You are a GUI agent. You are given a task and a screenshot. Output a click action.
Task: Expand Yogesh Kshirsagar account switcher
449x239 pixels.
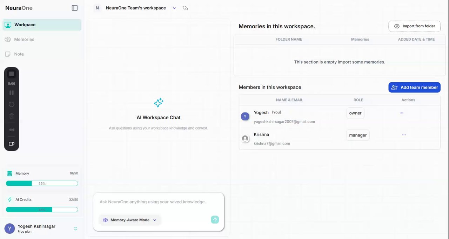click(x=75, y=229)
